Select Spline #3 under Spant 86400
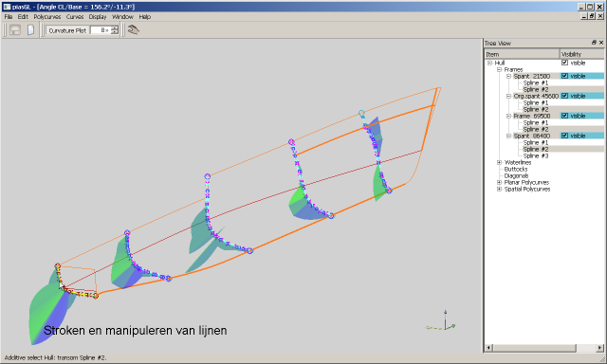The width and height of the screenshot is (607, 364). [536, 155]
